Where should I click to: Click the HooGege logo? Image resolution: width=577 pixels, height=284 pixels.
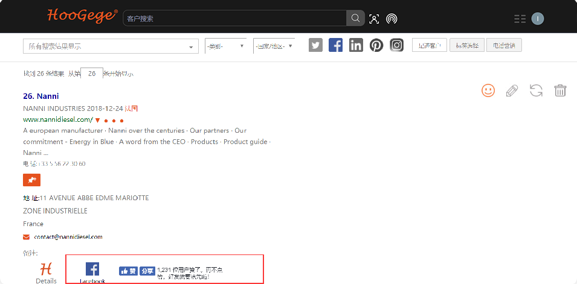82,16
